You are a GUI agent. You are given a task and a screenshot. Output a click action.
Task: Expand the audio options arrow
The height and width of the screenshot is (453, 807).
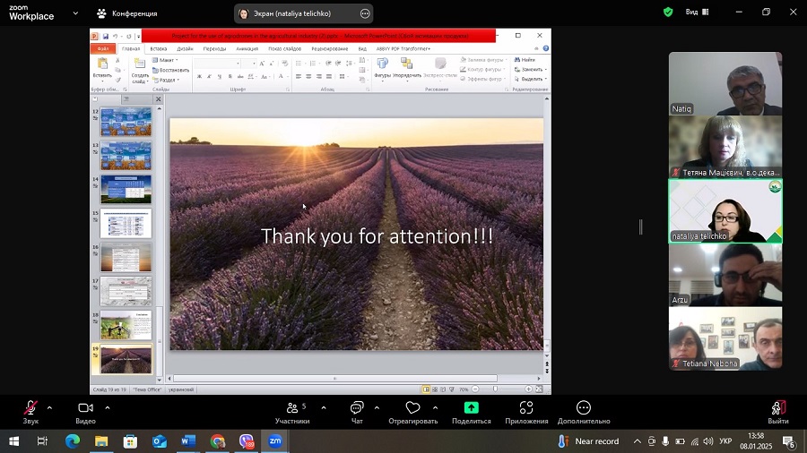pyautogui.click(x=49, y=408)
